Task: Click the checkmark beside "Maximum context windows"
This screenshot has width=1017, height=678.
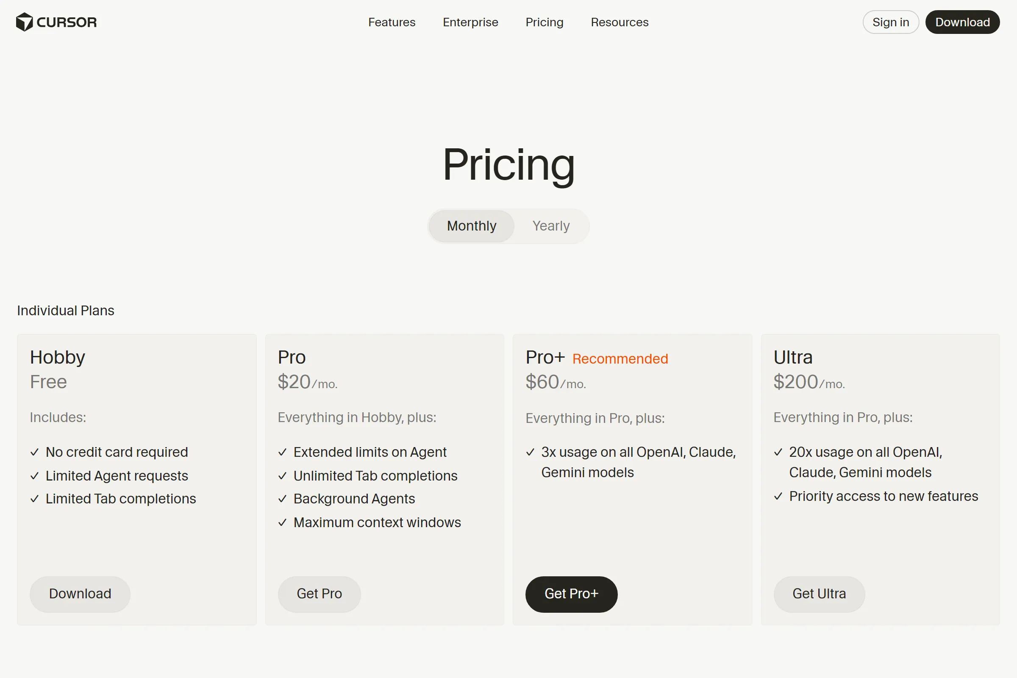Action: coord(283,522)
